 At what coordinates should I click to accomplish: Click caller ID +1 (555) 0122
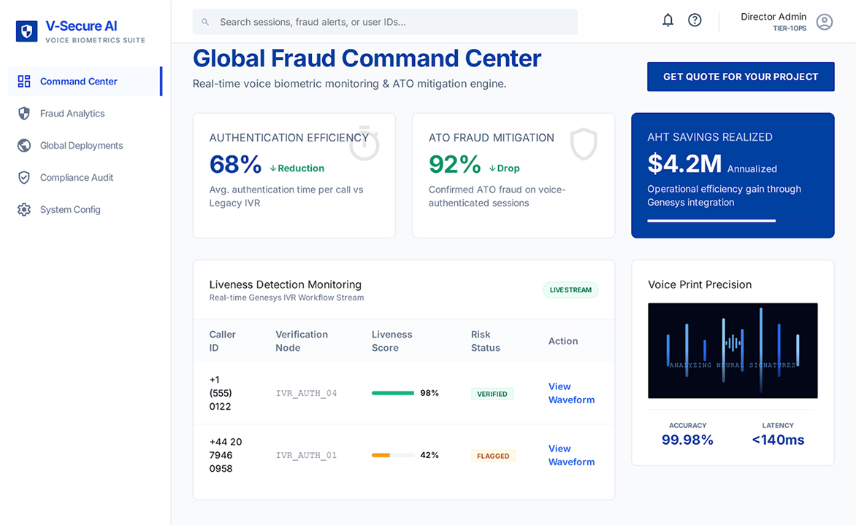221,393
